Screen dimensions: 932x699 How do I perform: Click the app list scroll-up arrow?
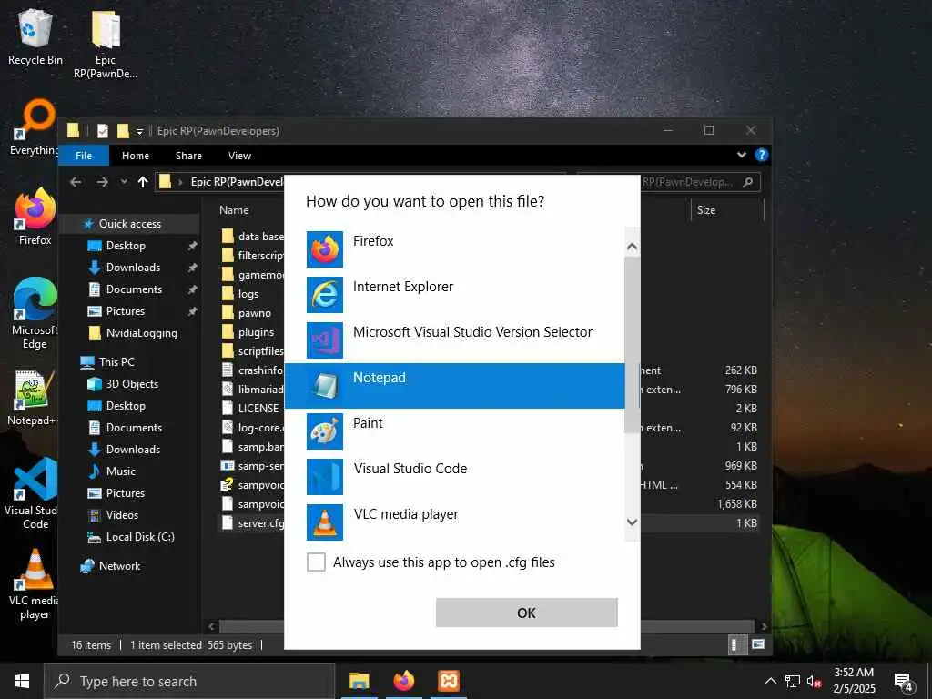coord(633,246)
